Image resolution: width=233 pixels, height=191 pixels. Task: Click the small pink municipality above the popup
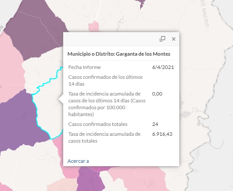pos(94,27)
